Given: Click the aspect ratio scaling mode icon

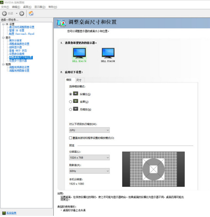Looking at the screenshot, I should tap(76, 94).
